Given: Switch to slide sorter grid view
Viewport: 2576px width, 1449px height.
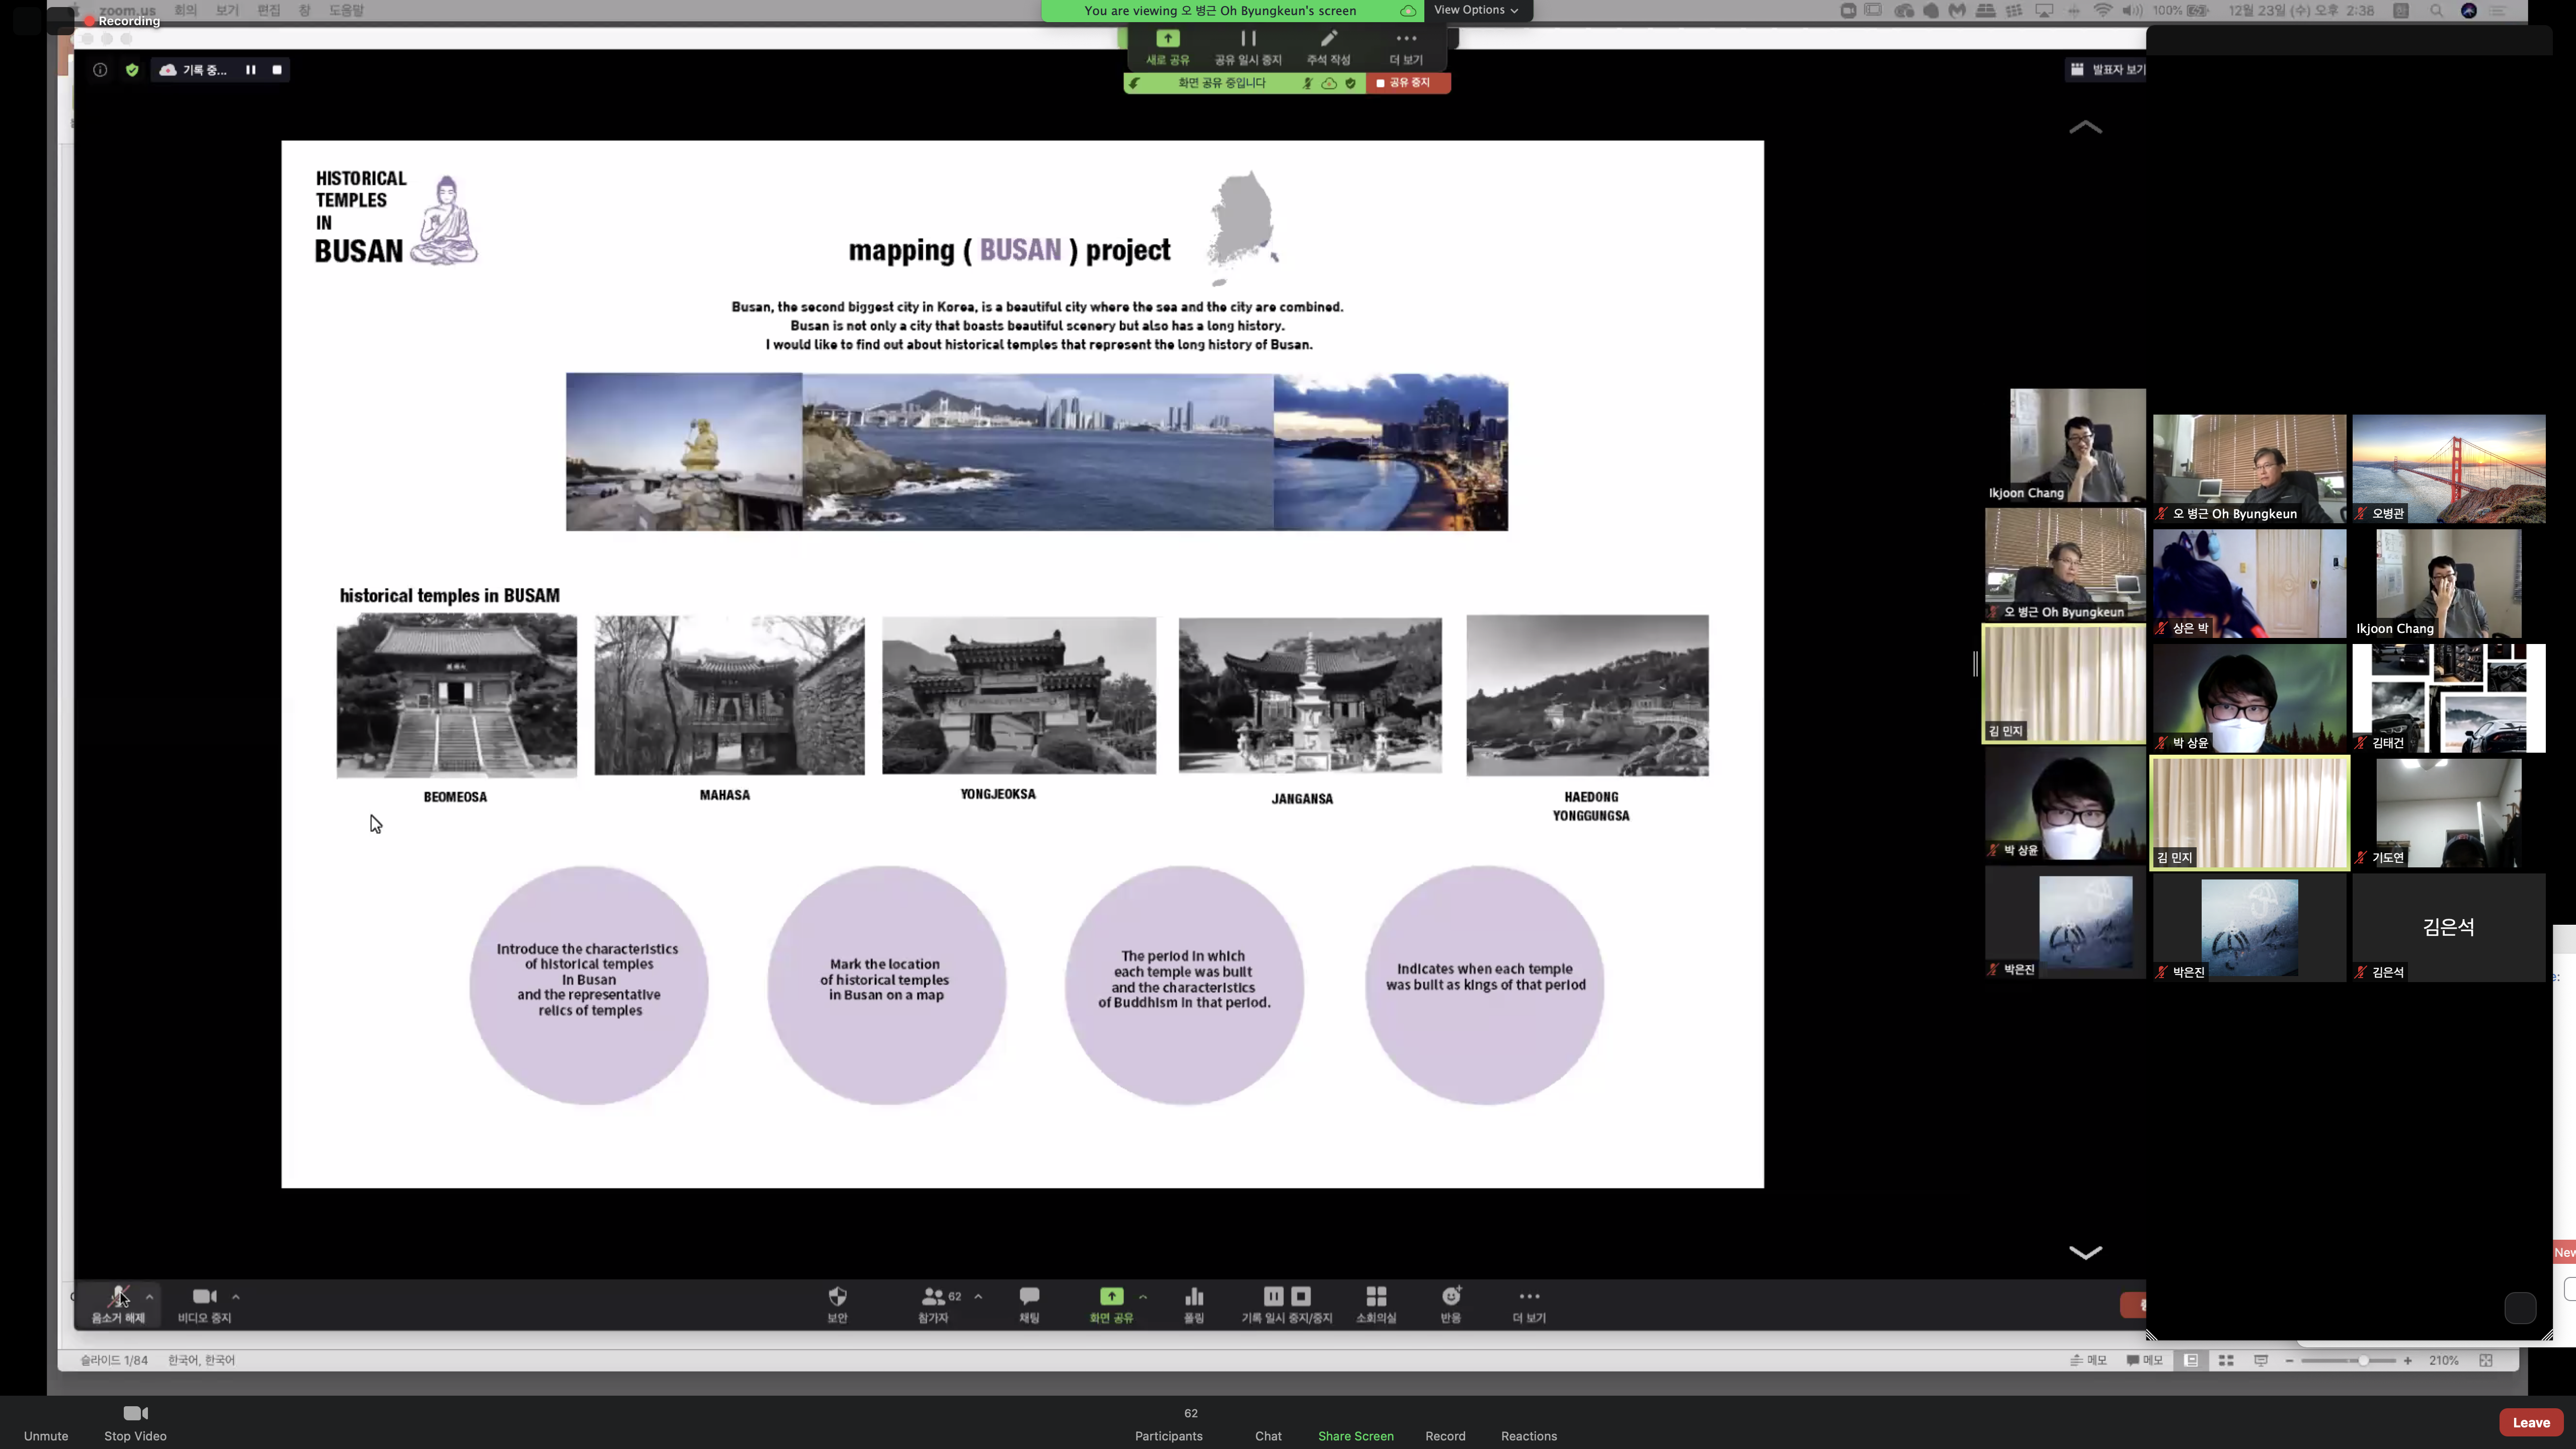Looking at the screenshot, I should [x=2226, y=1360].
